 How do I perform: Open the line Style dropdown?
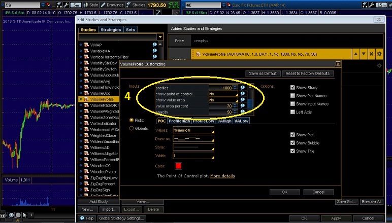tap(193, 147)
